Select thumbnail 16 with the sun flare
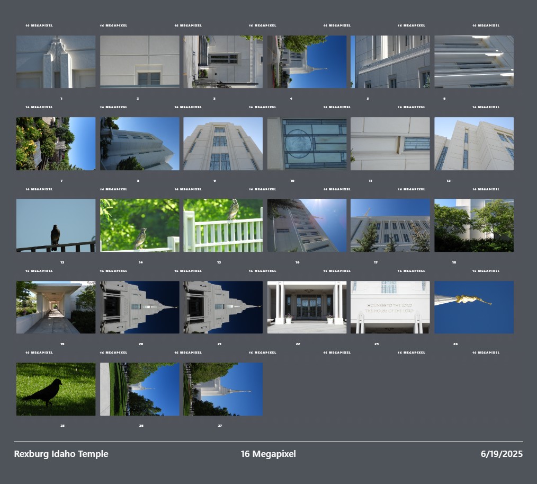This screenshot has height=484, width=537. [307, 225]
